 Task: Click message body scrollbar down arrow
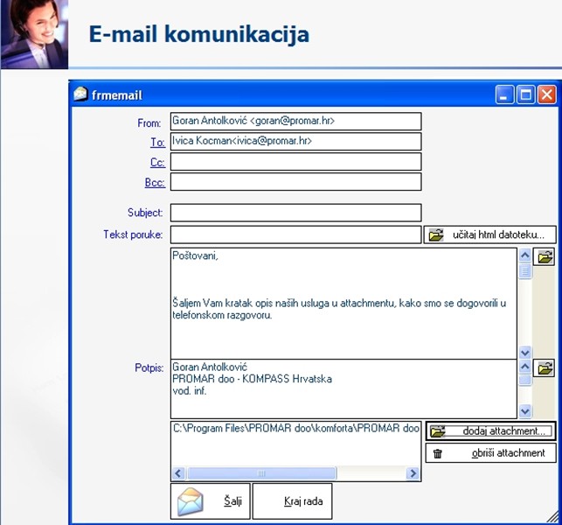click(525, 353)
